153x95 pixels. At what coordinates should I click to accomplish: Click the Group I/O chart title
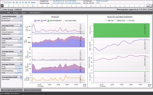pyautogui.click(x=55, y=17)
